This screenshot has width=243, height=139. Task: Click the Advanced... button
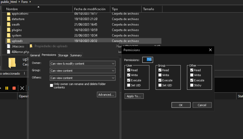pos(106,95)
